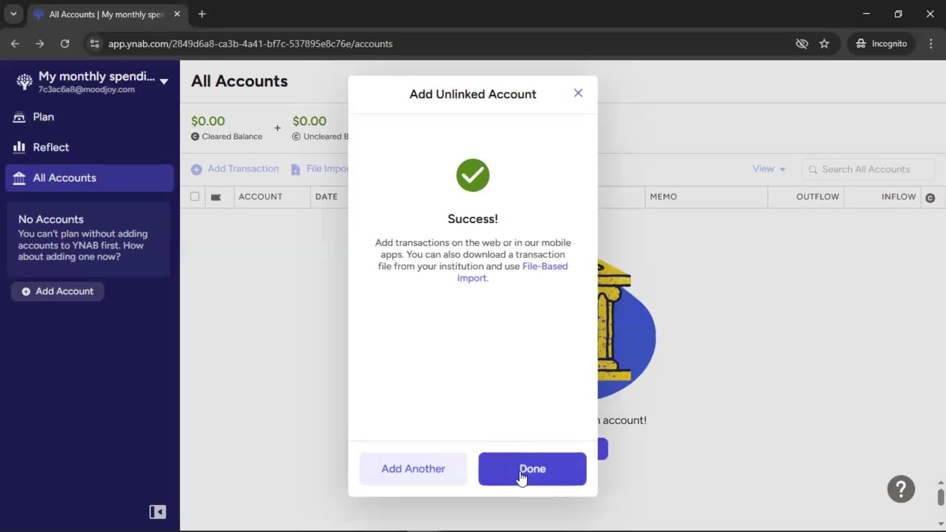Select All Accounts in the sidebar
This screenshot has height=532, width=946.
pyautogui.click(x=89, y=178)
